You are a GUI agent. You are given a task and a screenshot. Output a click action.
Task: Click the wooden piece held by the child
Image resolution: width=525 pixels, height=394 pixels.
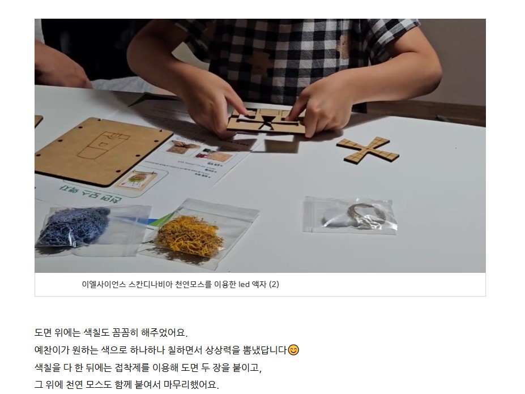(x=267, y=122)
